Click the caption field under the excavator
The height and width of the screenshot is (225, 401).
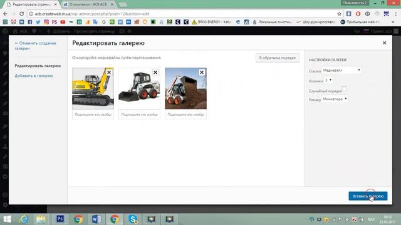93,114
